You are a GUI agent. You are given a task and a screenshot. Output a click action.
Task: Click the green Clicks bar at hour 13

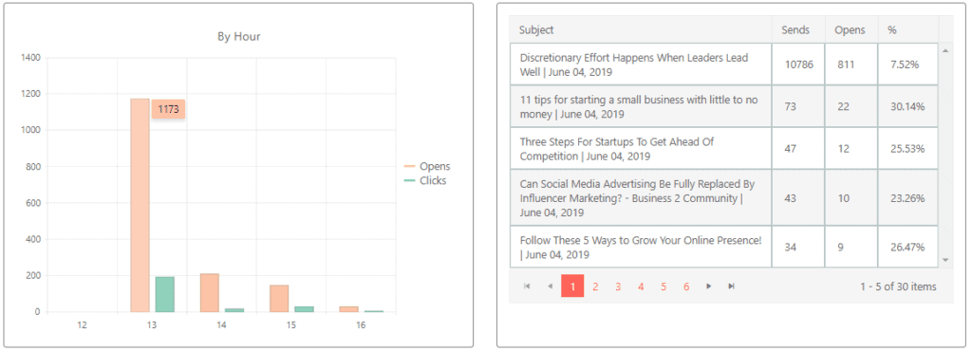point(165,294)
